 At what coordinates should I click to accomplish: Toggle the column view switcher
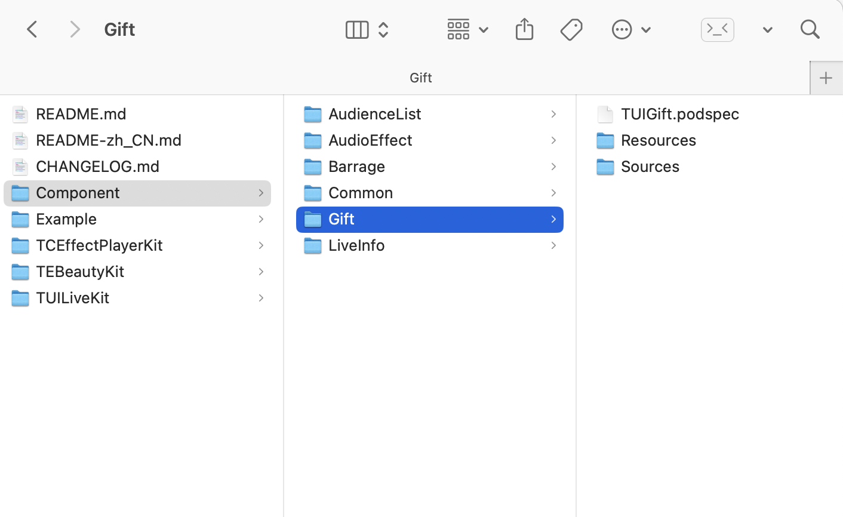coord(367,29)
